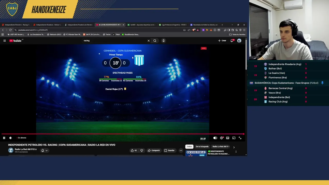Image resolution: width=329 pixels, height=185 pixels.
Task: Open YouTube notifications bell in header
Action: pos(232,41)
